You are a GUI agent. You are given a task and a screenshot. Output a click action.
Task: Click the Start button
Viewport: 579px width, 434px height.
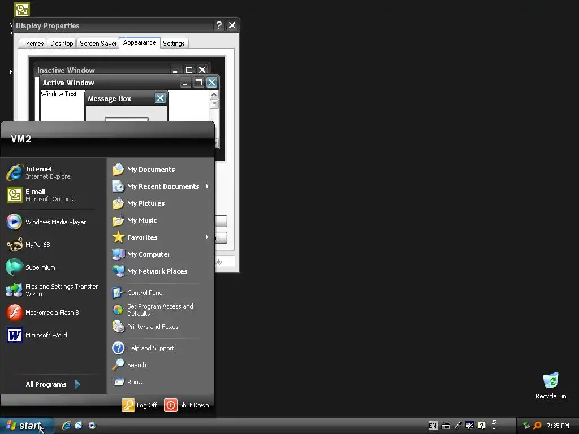(x=27, y=426)
